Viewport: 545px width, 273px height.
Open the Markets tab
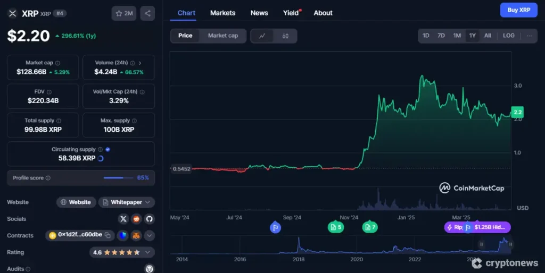pos(223,13)
